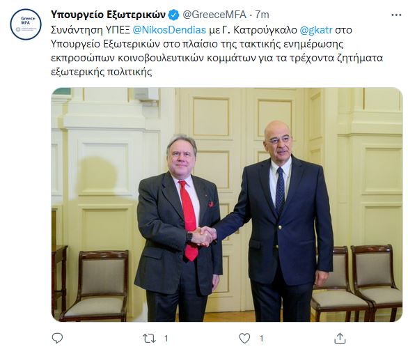Retweet using the arrows icon
The width and height of the screenshot is (408, 347).
150,339
